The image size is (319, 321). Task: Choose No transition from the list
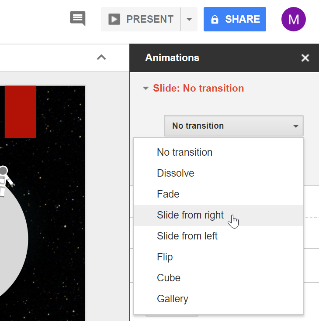218,152
